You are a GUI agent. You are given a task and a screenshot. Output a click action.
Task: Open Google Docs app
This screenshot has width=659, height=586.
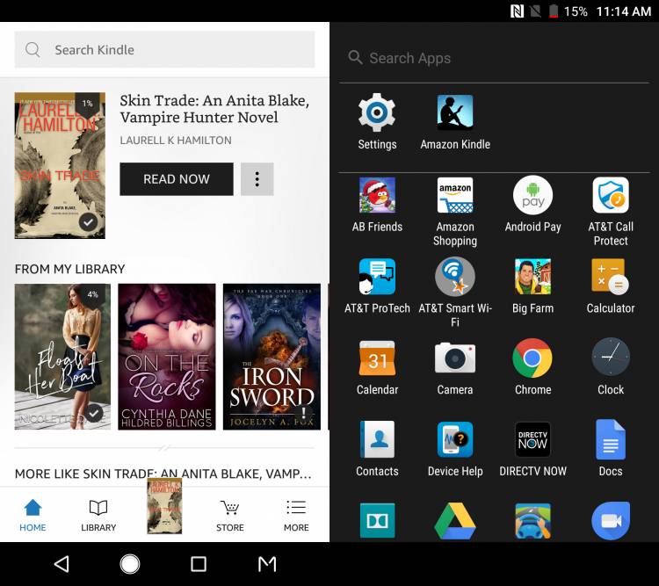(x=611, y=449)
